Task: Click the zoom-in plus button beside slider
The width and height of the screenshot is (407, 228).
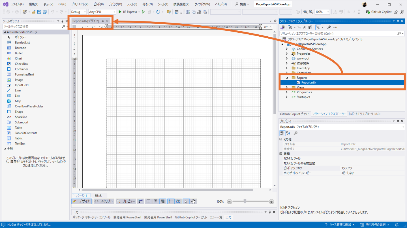Action: 271,202
